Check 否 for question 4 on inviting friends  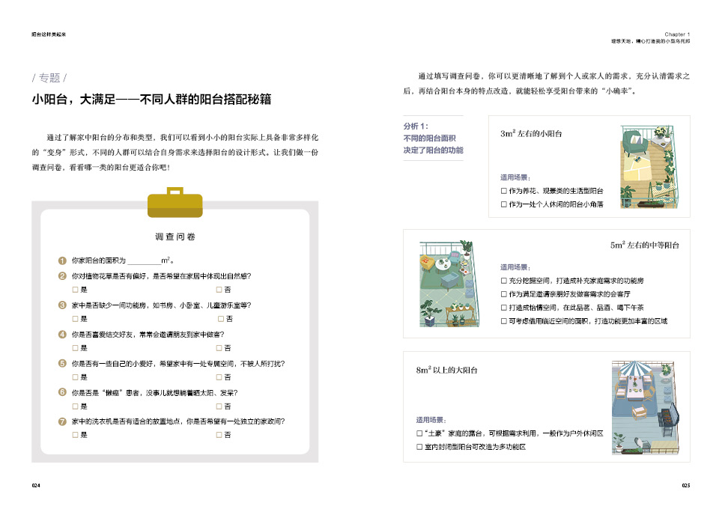click(219, 348)
